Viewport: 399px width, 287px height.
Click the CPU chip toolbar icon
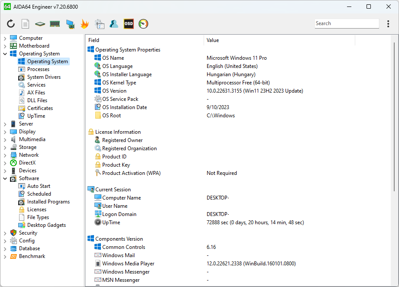[x=40, y=24]
